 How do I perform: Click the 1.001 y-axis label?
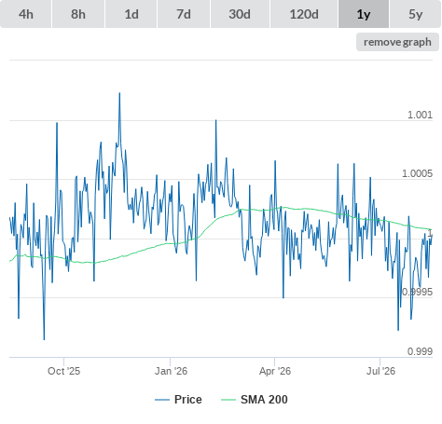tap(420, 115)
